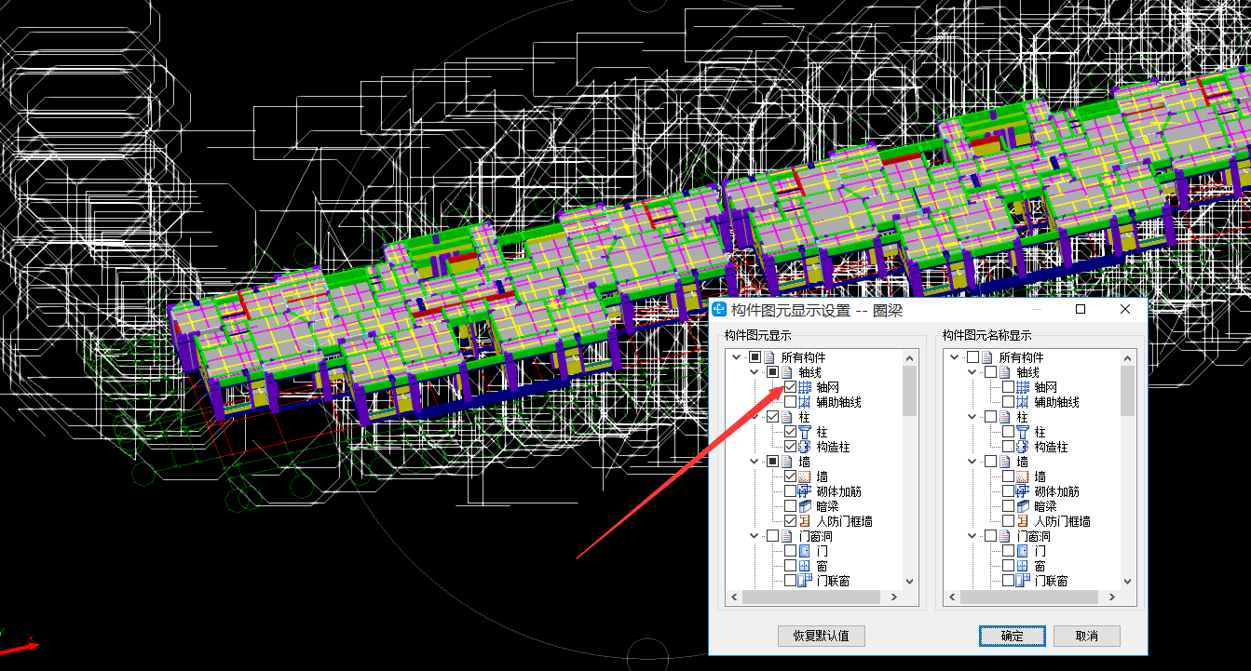The width and height of the screenshot is (1251, 671).
Task: Toggle 所有构件 checkbox in 构件图元名称显示 panel
Action: 972,357
